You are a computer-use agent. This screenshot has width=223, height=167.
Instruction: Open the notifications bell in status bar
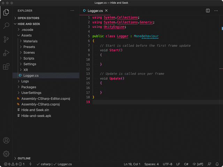(218, 164)
